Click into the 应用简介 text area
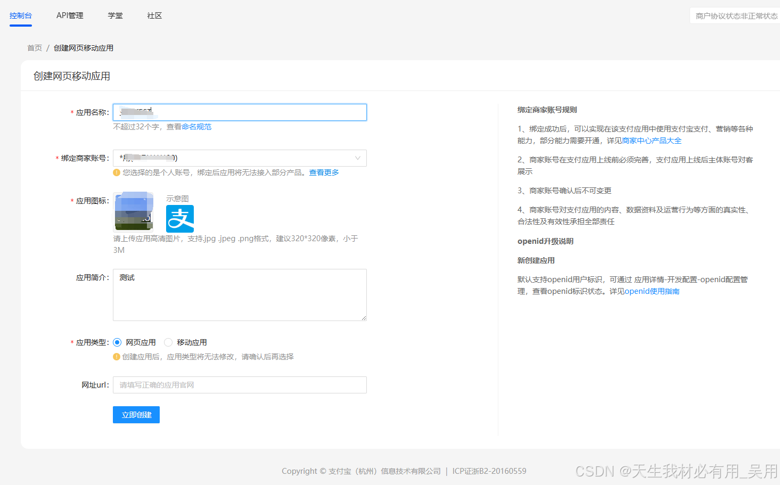The width and height of the screenshot is (780, 485). point(240,295)
